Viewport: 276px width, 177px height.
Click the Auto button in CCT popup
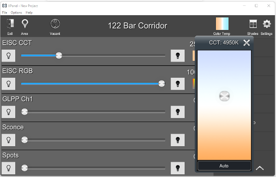(x=224, y=166)
